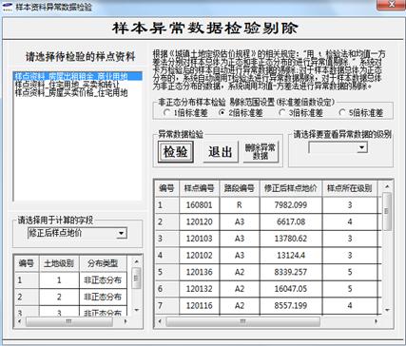Click price cell 16047.05

291,289
